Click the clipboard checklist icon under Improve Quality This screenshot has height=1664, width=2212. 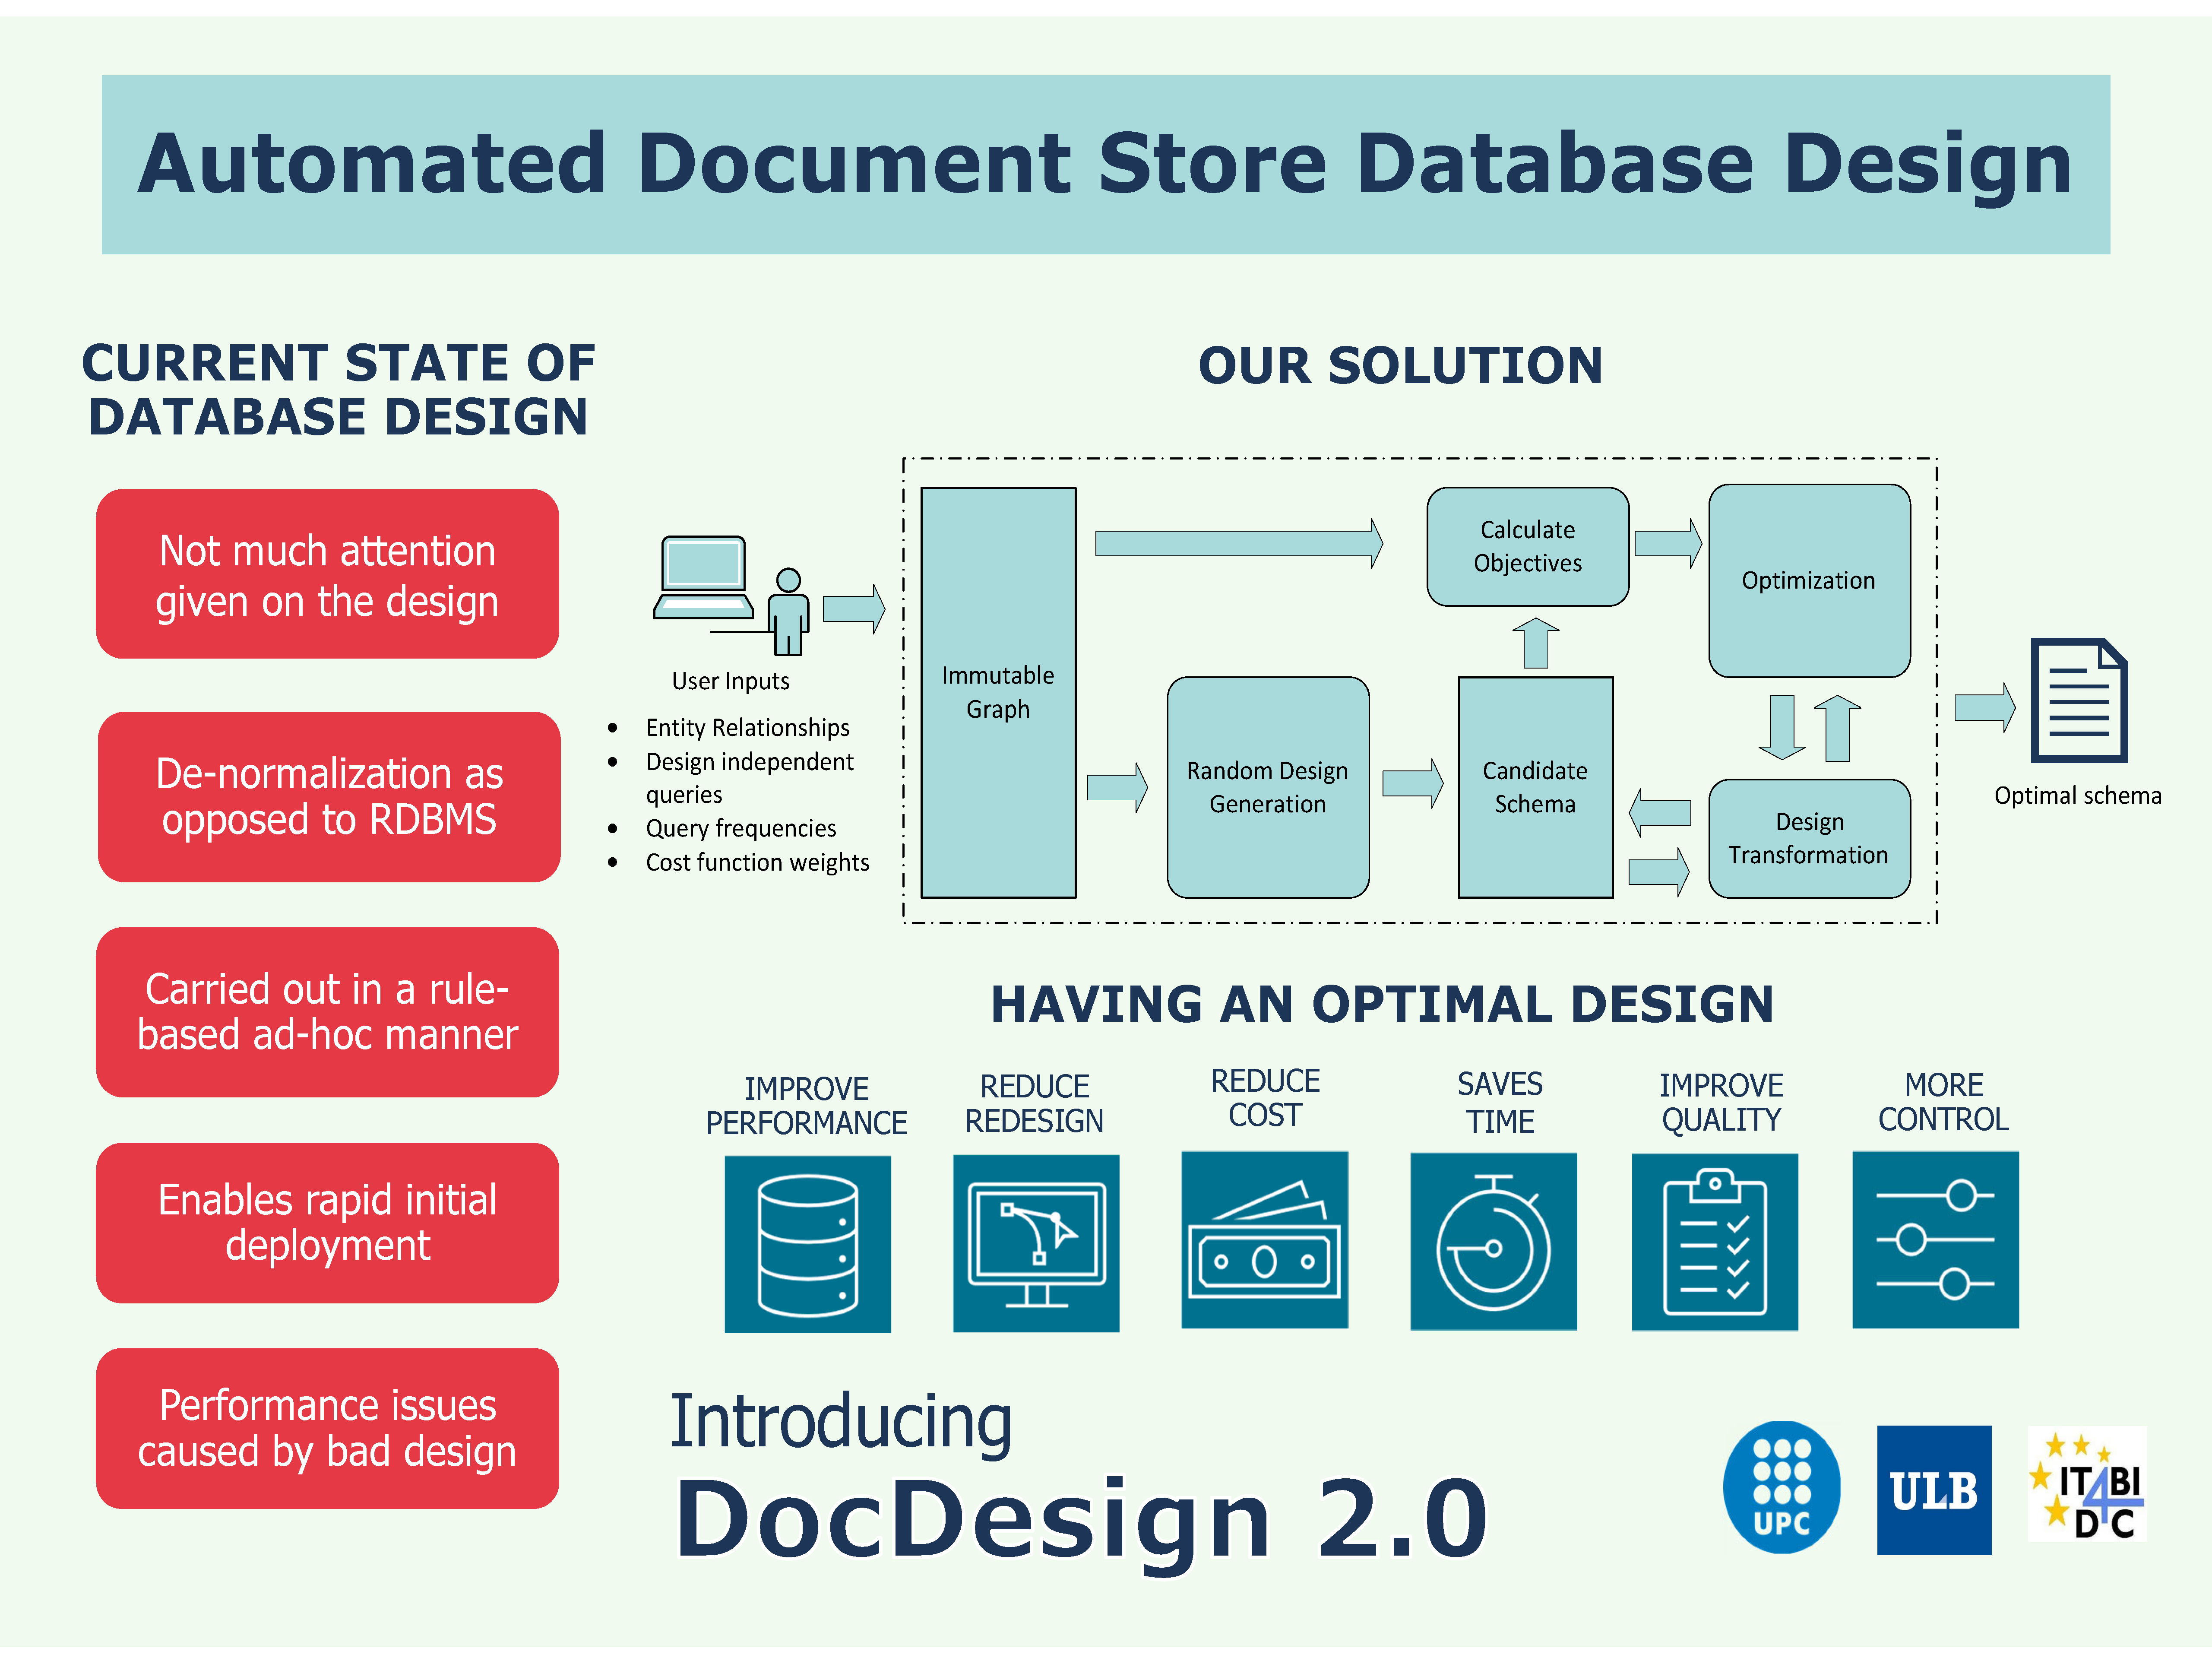(x=1715, y=1241)
